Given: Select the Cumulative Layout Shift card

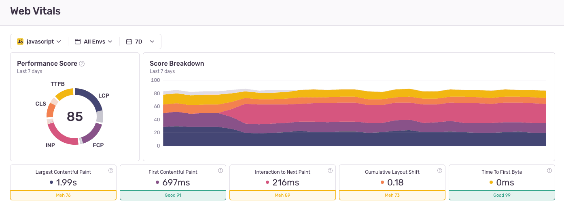Looking at the screenshot, I should point(392,182).
